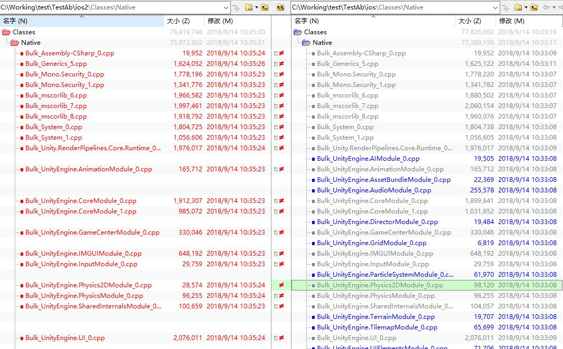563x349 pixels.
Task: Click not-equal icon for CoreModule_0.cpp row
Action: point(281,201)
